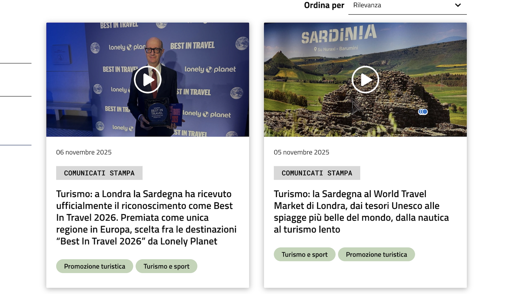The image size is (511, 294).
Task: Open the COMUNICATI STAMPA tag on 06 novembre card
Action: [99, 173]
